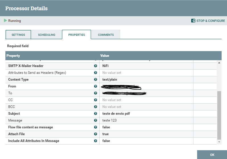
Task: Click help icon beside Message property
Action: click(x=96, y=120)
